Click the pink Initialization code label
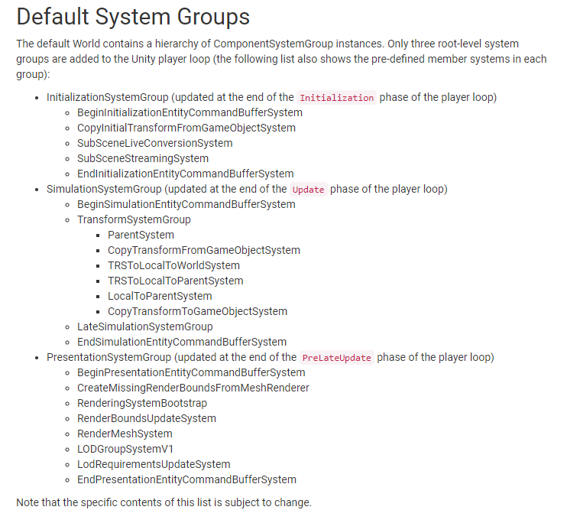567x523 pixels. (x=337, y=98)
